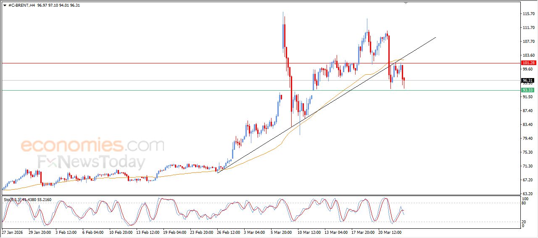Select the red 101.28 price label
This screenshot has width=538, height=238.
pyautogui.click(x=528, y=63)
